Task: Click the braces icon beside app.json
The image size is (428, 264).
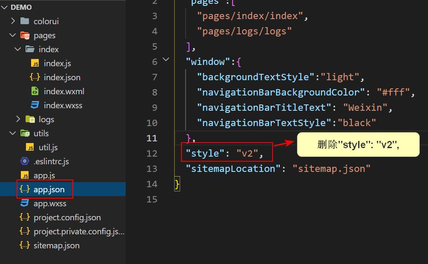Action: click(25, 189)
